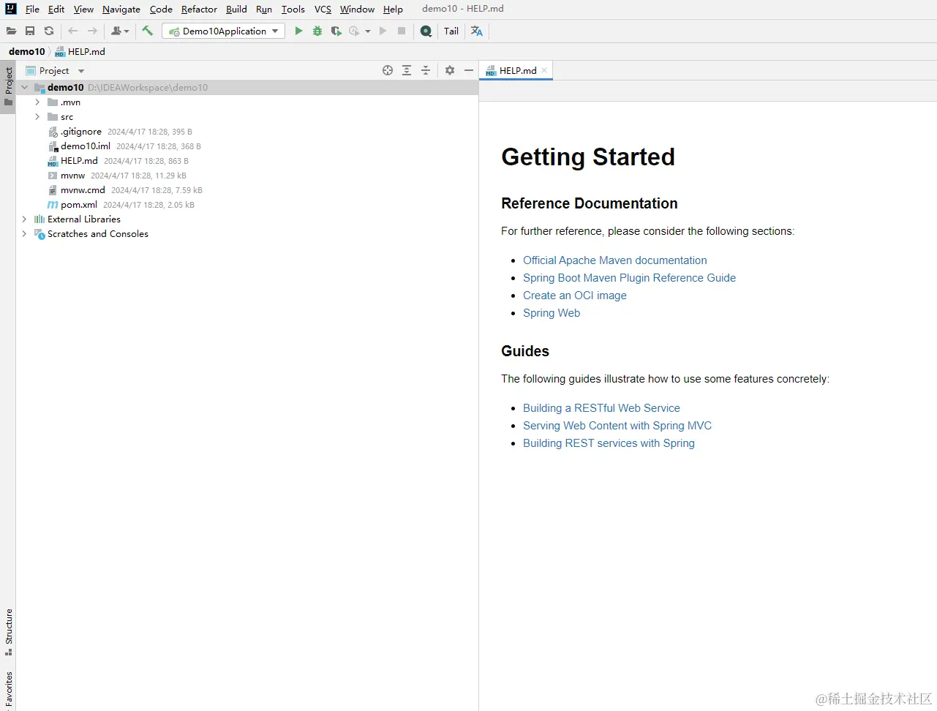Image resolution: width=937 pixels, height=711 pixels.
Task: Open the View menu
Action: [x=83, y=10]
